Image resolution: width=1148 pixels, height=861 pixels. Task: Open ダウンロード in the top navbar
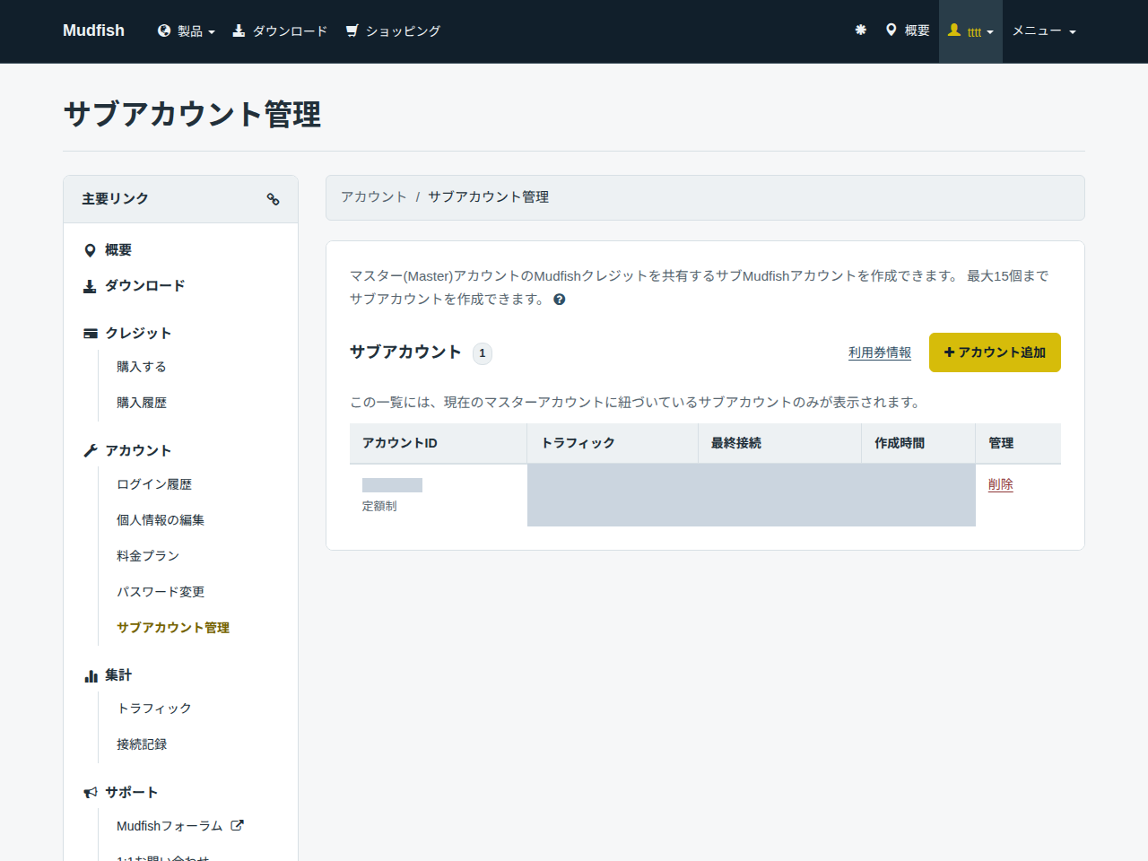(x=280, y=31)
